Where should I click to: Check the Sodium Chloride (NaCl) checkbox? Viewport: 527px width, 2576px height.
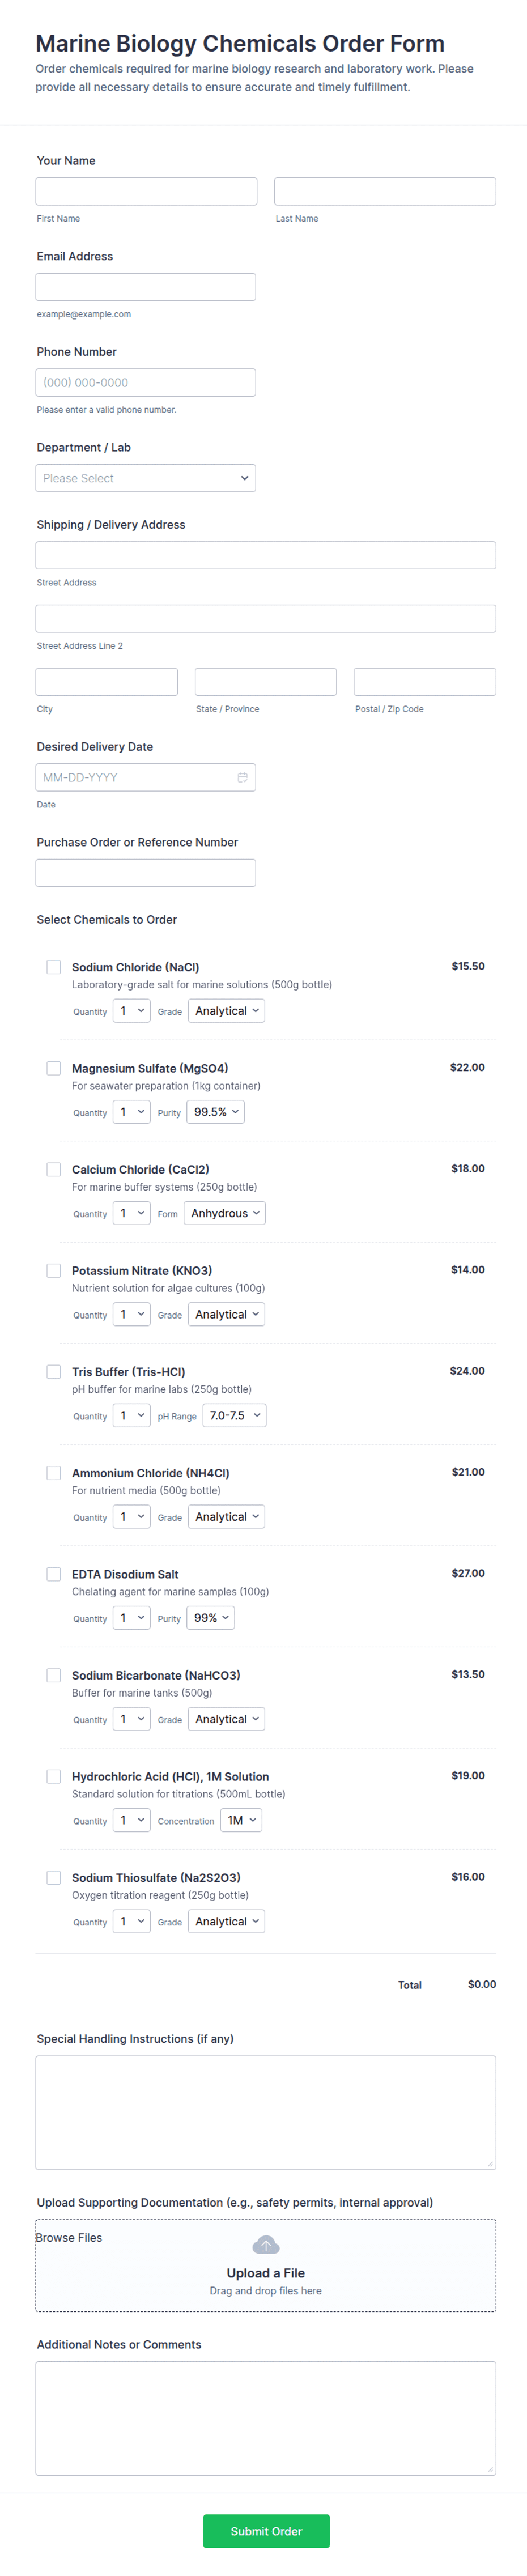tap(54, 967)
